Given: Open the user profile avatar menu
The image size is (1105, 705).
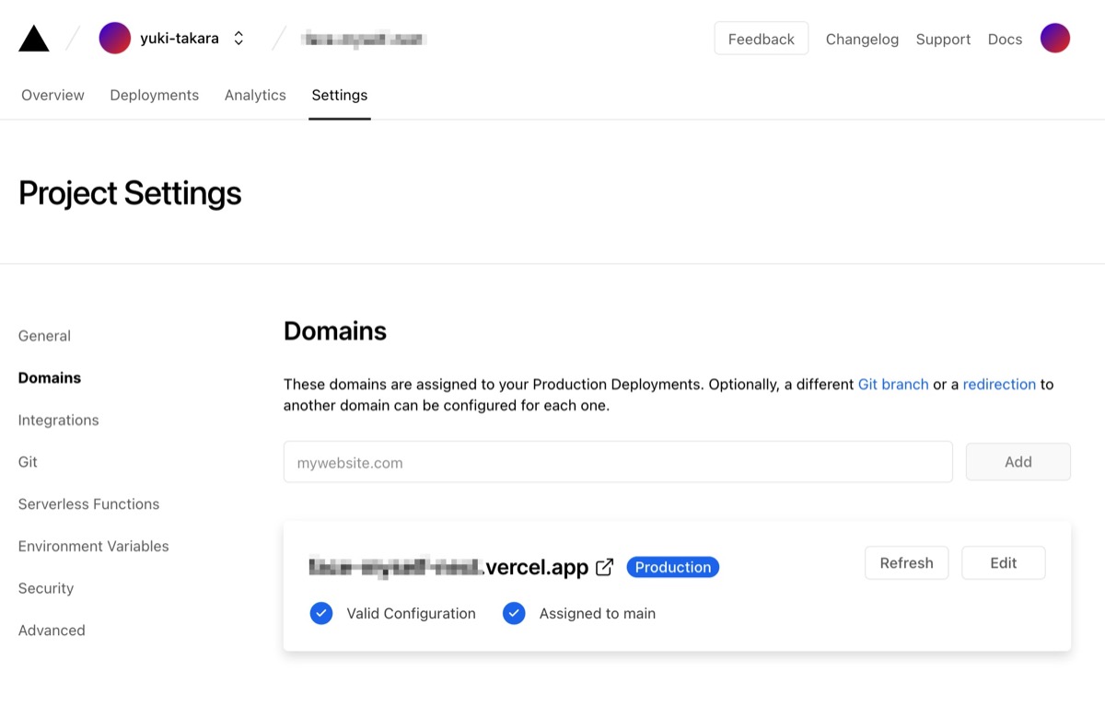Looking at the screenshot, I should click(x=1054, y=39).
